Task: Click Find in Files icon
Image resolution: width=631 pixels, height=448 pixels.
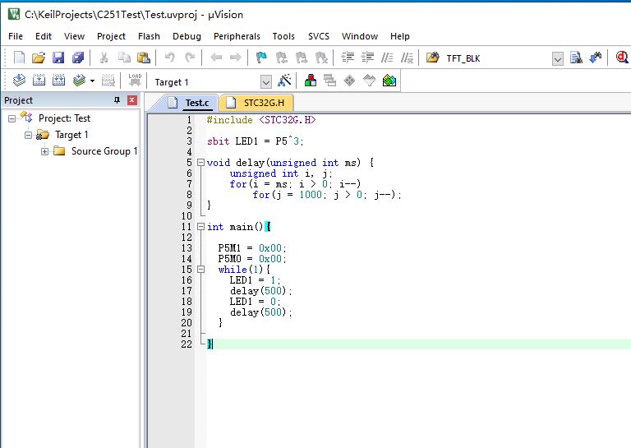Action: pos(433,58)
